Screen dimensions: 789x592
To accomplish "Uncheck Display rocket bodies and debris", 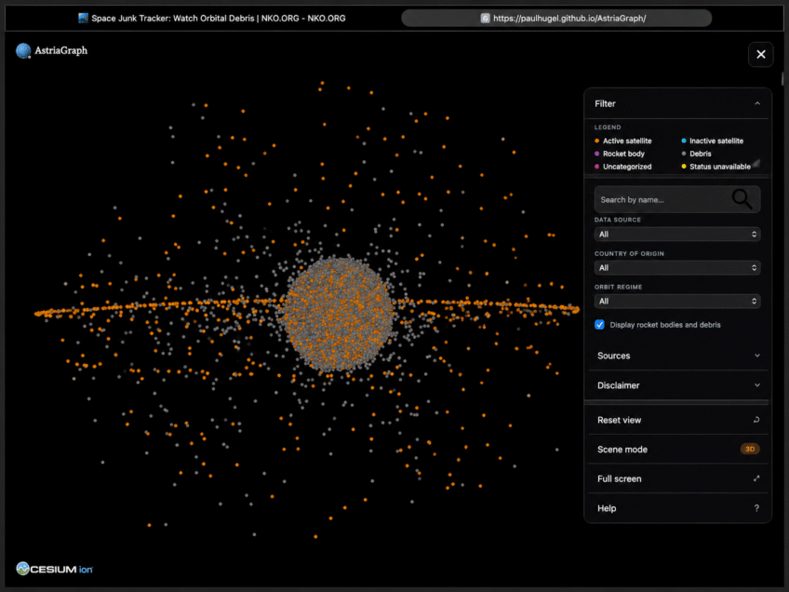I will click(599, 325).
